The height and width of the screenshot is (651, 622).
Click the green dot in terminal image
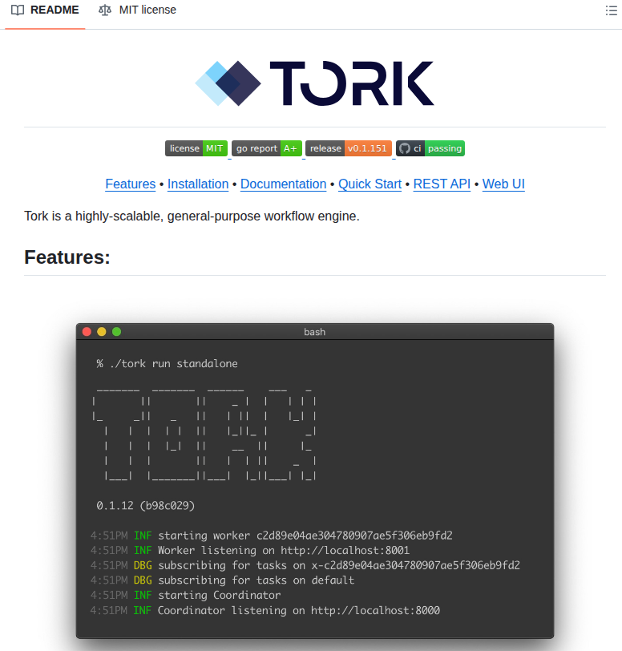click(x=117, y=332)
